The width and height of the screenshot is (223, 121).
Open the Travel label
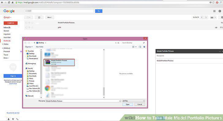(x=6, y=55)
